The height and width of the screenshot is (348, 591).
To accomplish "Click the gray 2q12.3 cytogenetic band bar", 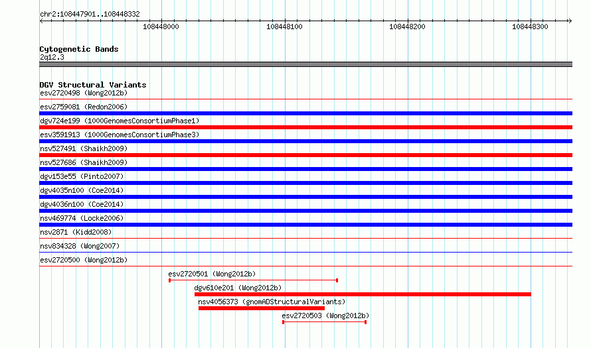I will point(305,64).
